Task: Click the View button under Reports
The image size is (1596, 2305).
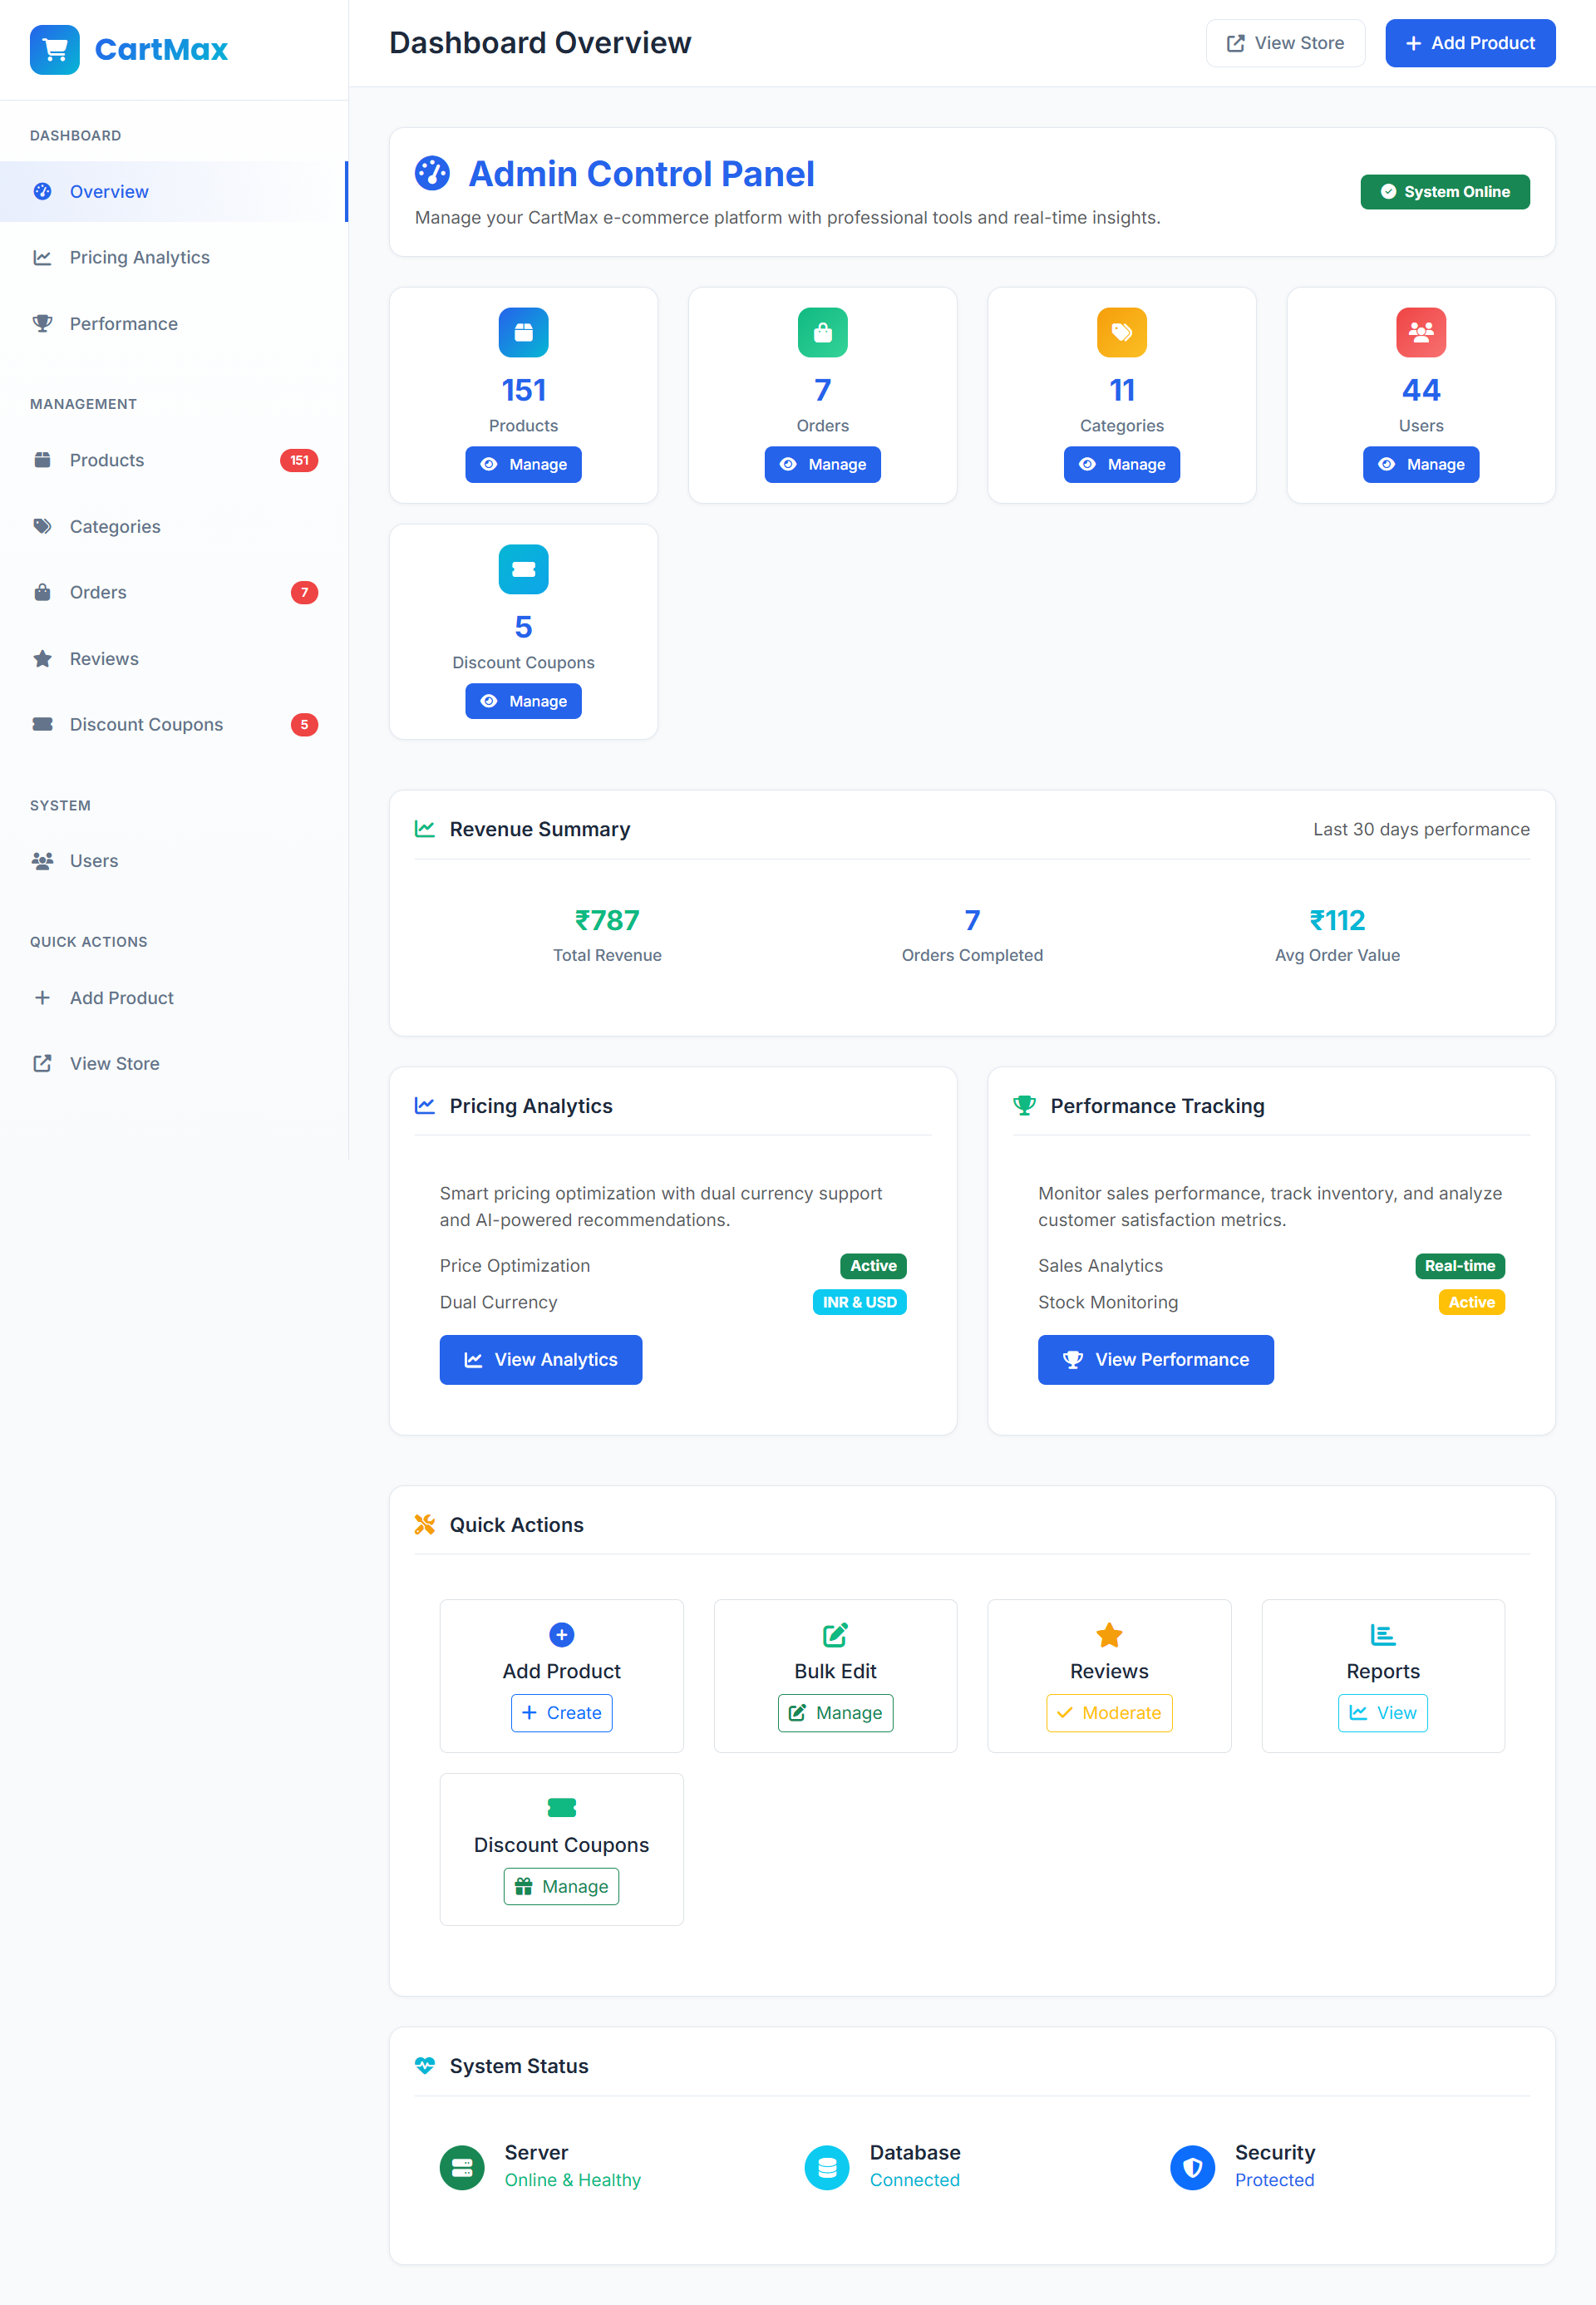Action: (x=1382, y=1713)
